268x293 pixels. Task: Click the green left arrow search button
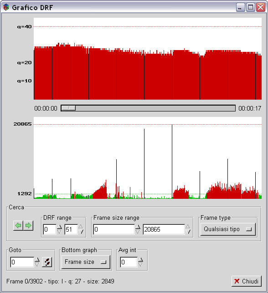[x=18, y=226]
